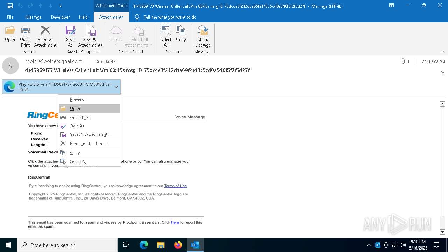Click the message date Wed 6:08 PM
Viewport: 448px width, 252px height.
[433, 62]
